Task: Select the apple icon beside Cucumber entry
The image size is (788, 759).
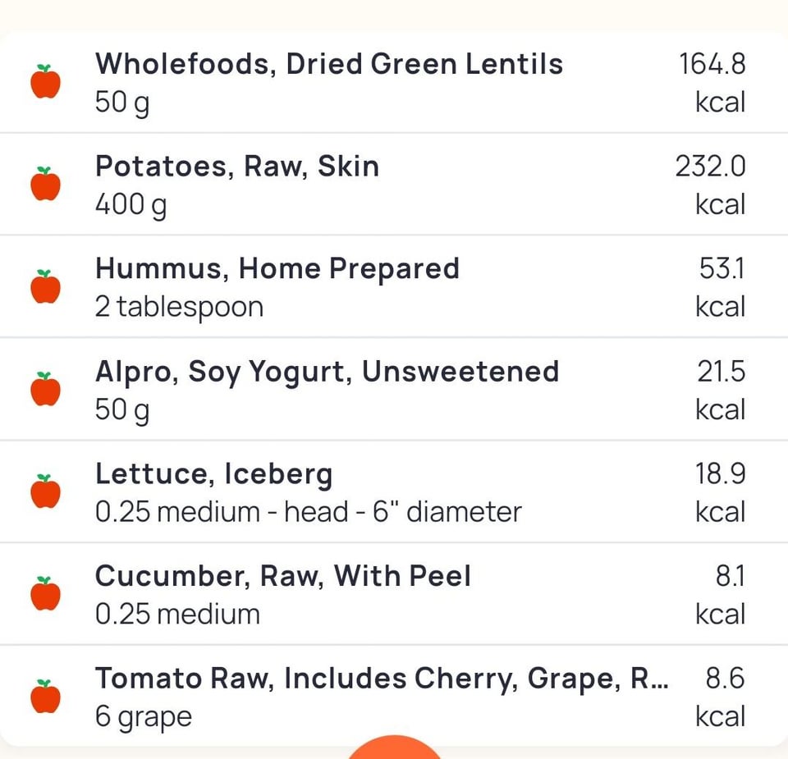Action: [x=46, y=594]
